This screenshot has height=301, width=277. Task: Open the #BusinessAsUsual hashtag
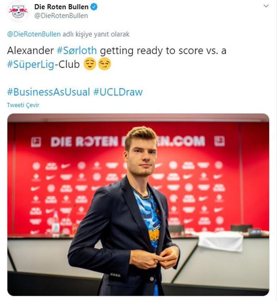pyautogui.click(x=48, y=92)
